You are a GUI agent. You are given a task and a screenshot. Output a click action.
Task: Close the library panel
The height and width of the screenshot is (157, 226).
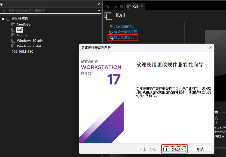(x=99, y=4)
